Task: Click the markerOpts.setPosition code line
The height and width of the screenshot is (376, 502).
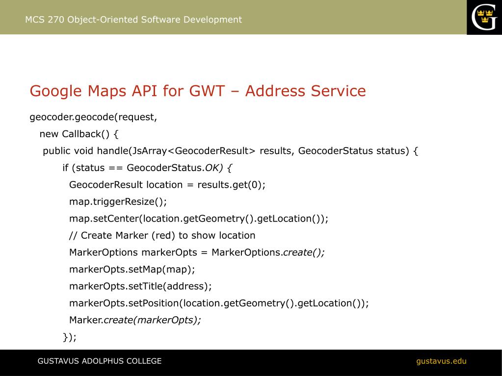Action: pyautogui.click(x=219, y=303)
